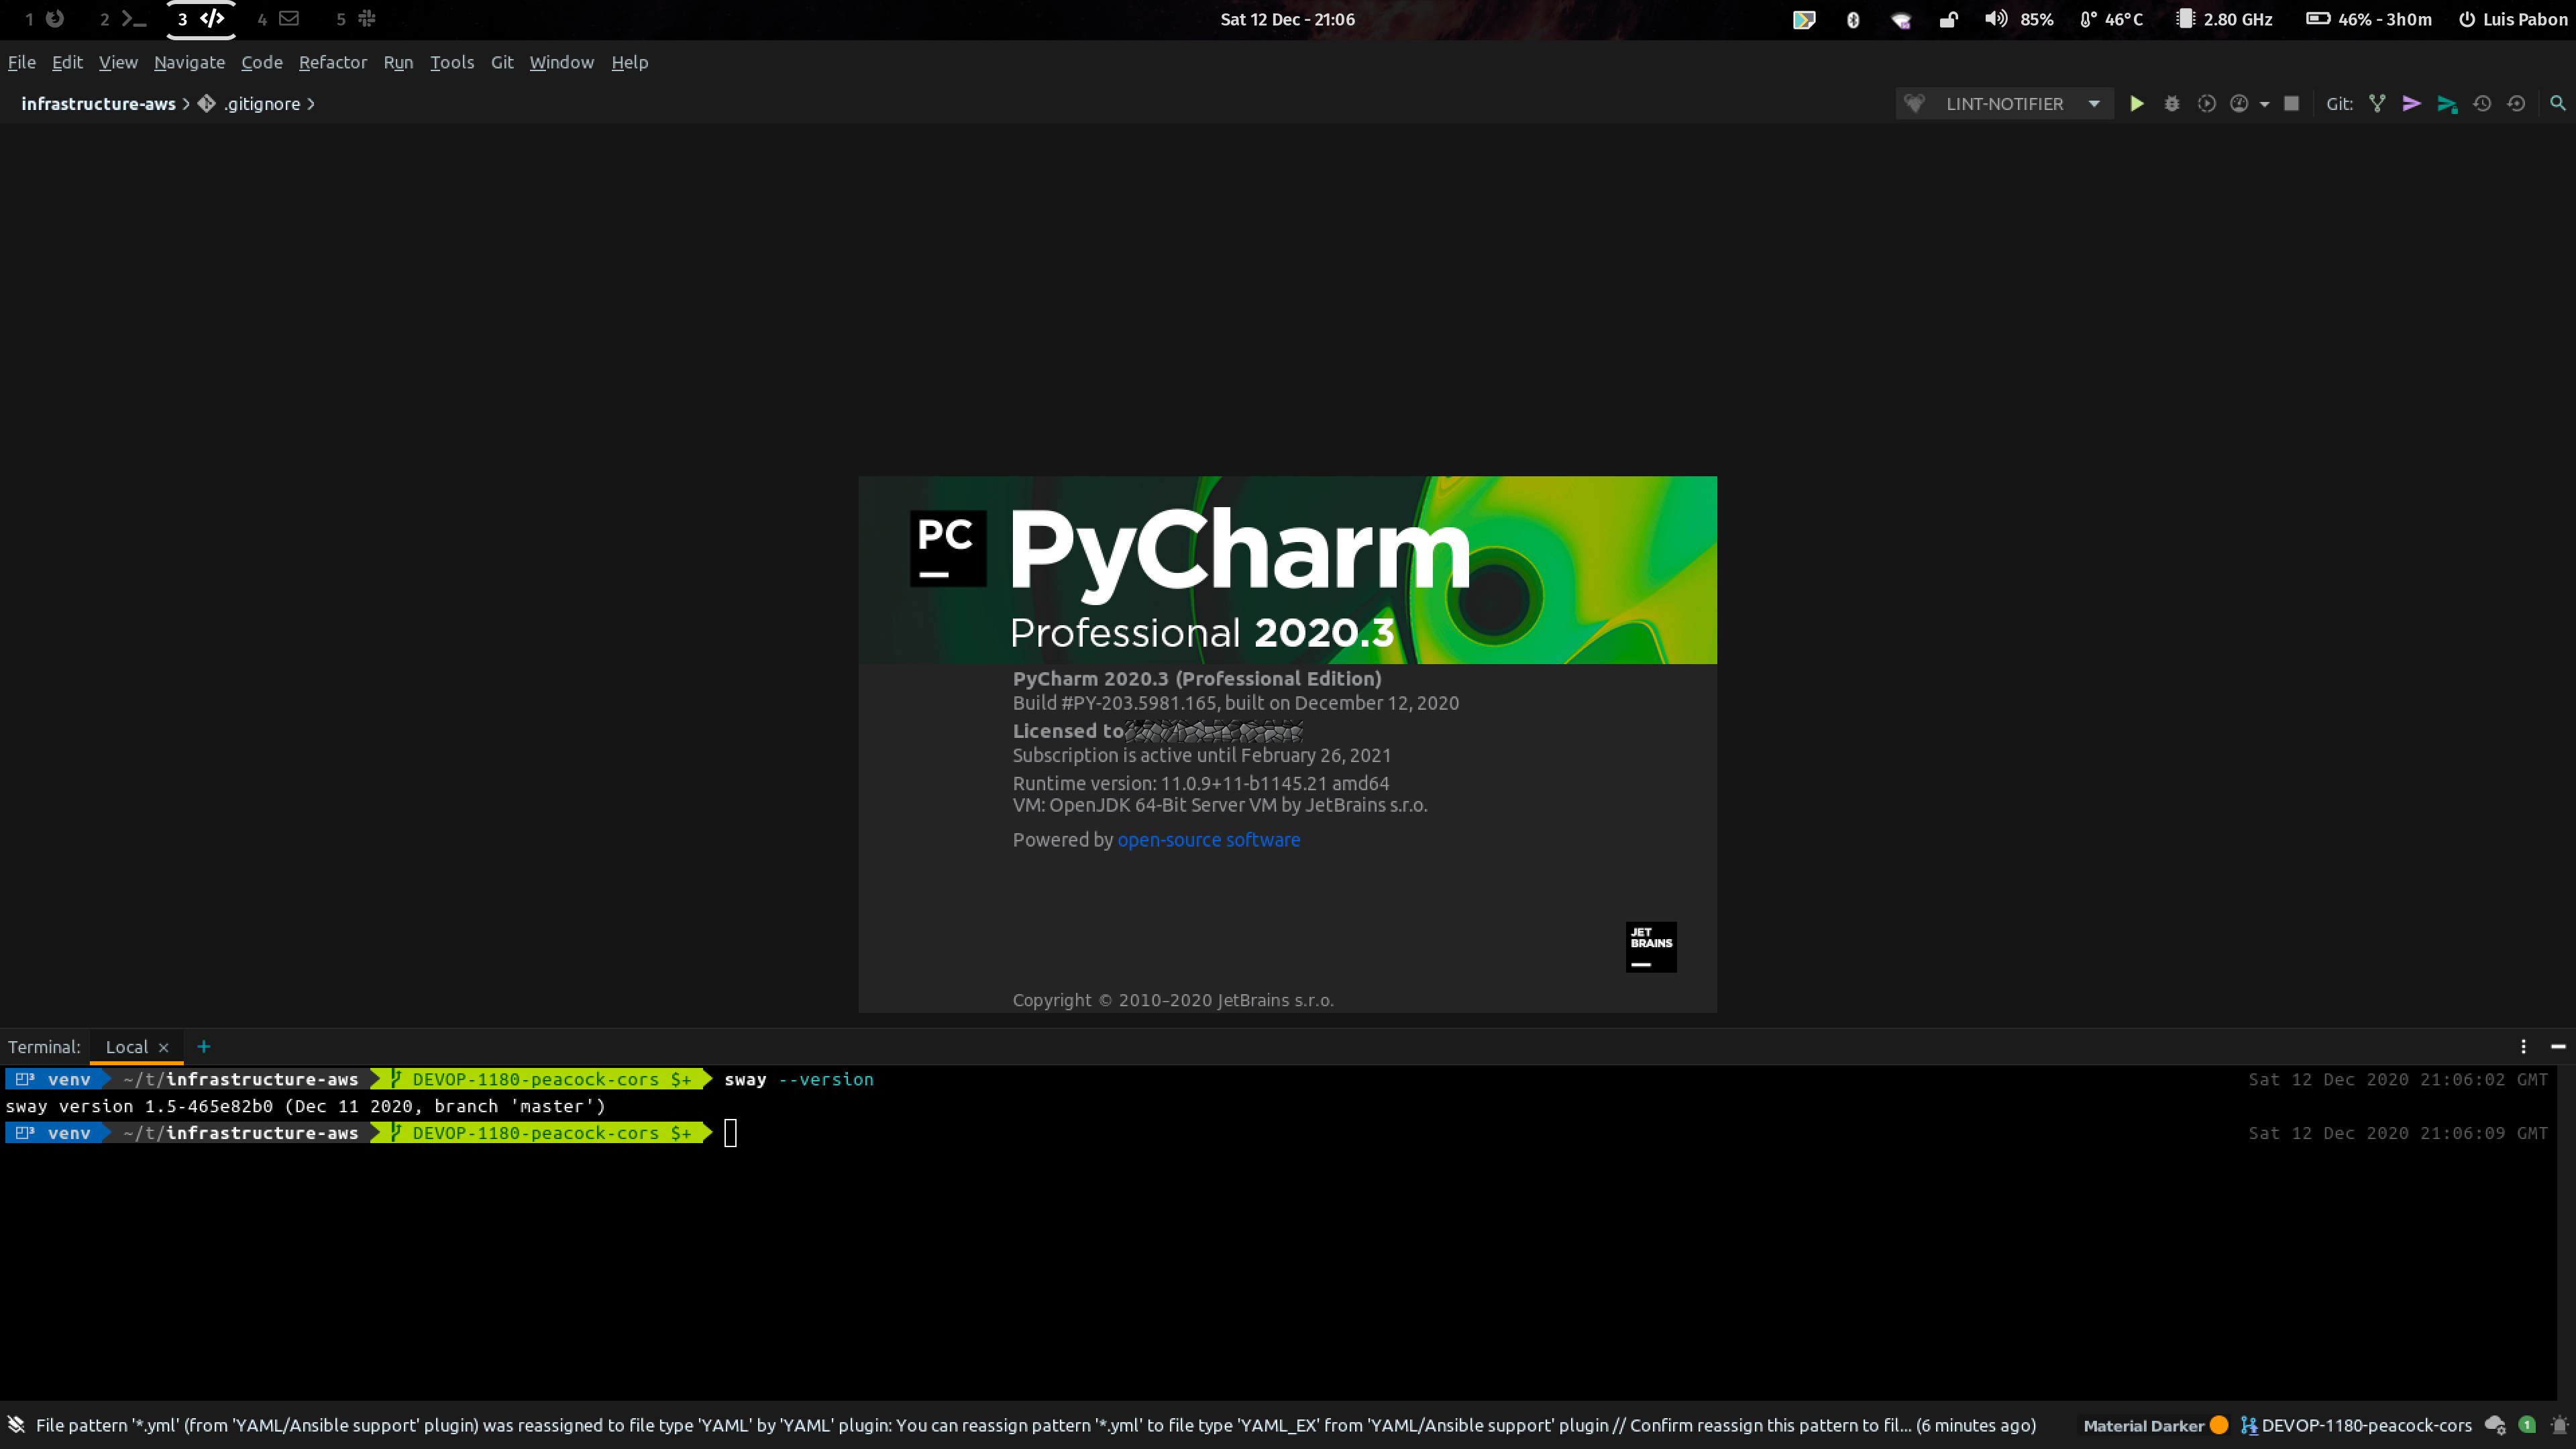Image resolution: width=2576 pixels, height=1449 pixels.
Task: Open the open-source software link
Action: (1209, 840)
